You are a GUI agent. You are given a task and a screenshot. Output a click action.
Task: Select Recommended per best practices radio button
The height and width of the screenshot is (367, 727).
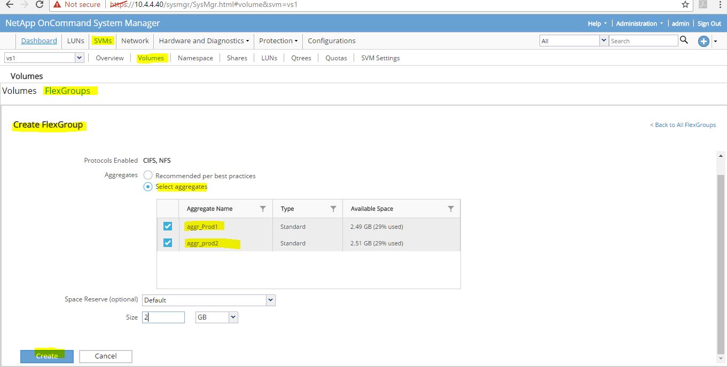tap(147, 174)
